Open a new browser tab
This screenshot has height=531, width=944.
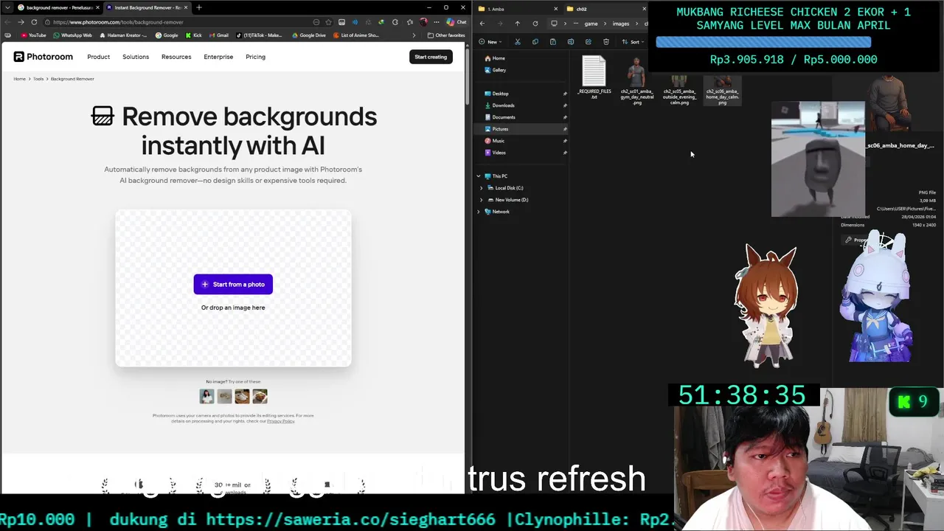coord(198,7)
